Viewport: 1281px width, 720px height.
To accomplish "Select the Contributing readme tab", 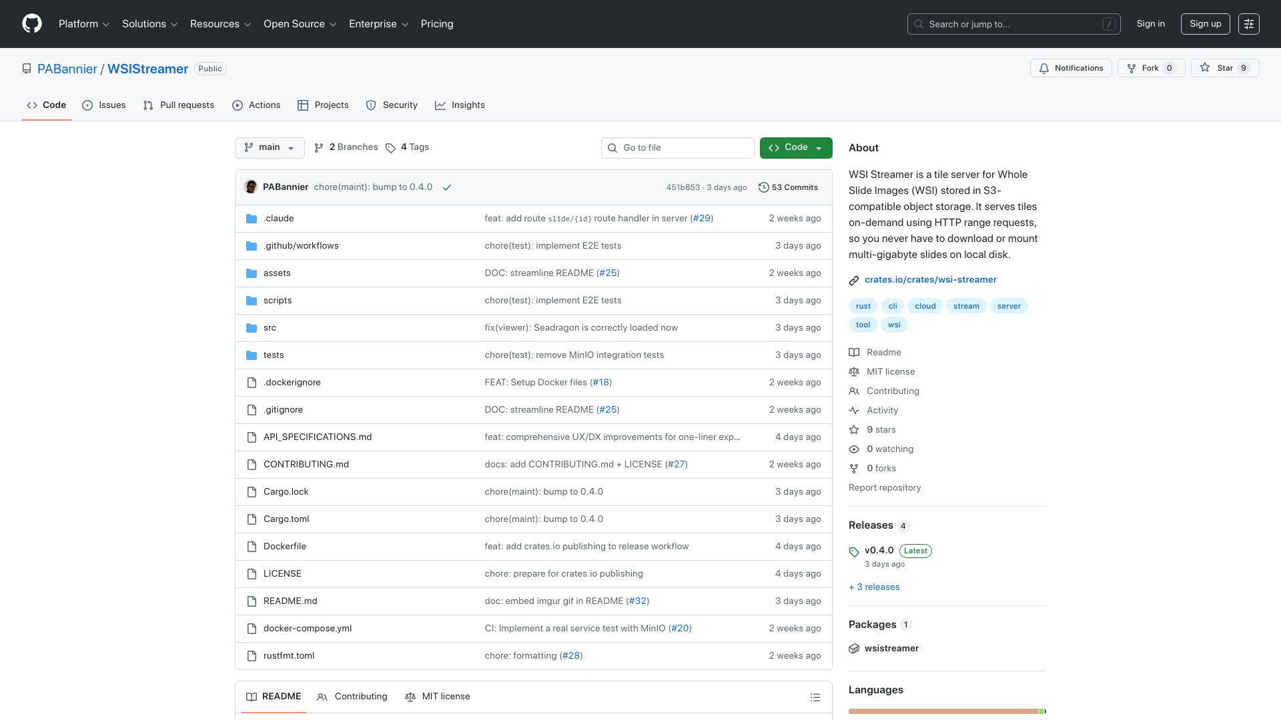I will click(352, 697).
